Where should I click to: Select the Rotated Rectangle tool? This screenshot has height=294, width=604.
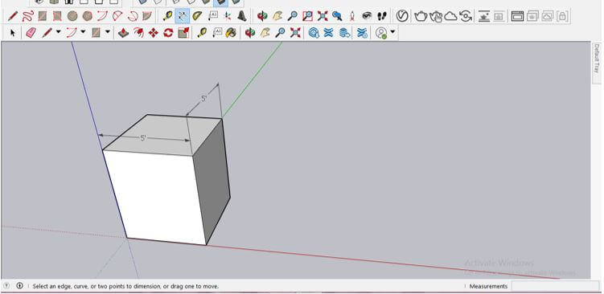pyautogui.click(x=57, y=16)
